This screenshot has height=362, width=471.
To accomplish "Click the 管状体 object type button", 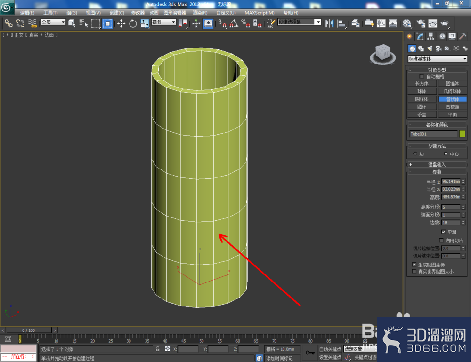I will (452, 99).
